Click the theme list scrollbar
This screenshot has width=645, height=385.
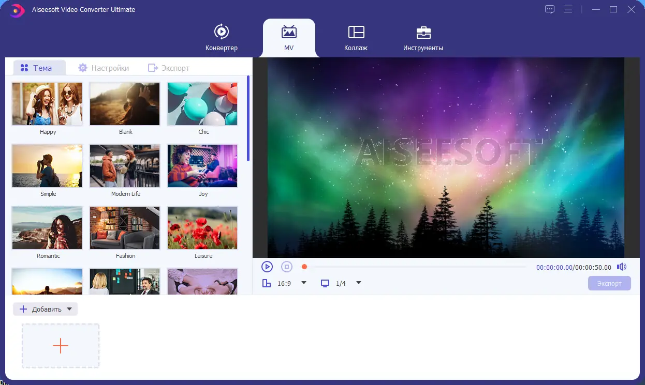(x=248, y=118)
